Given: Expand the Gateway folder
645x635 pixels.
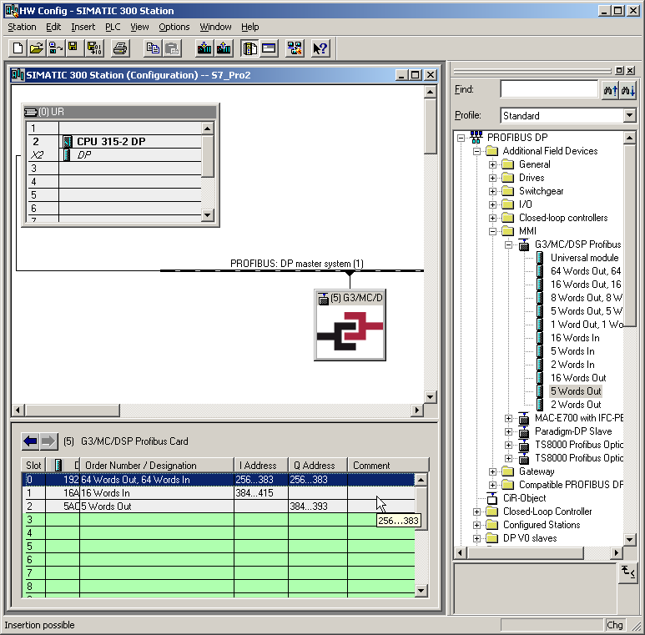Looking at the screenshot, I should tap(492, 471).
